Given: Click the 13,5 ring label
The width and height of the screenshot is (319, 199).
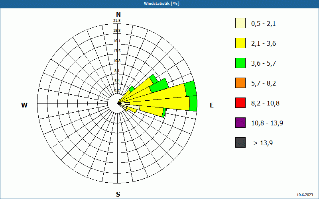Looking at the screenshot, I should pyautogui.click(x=117, y=51).
